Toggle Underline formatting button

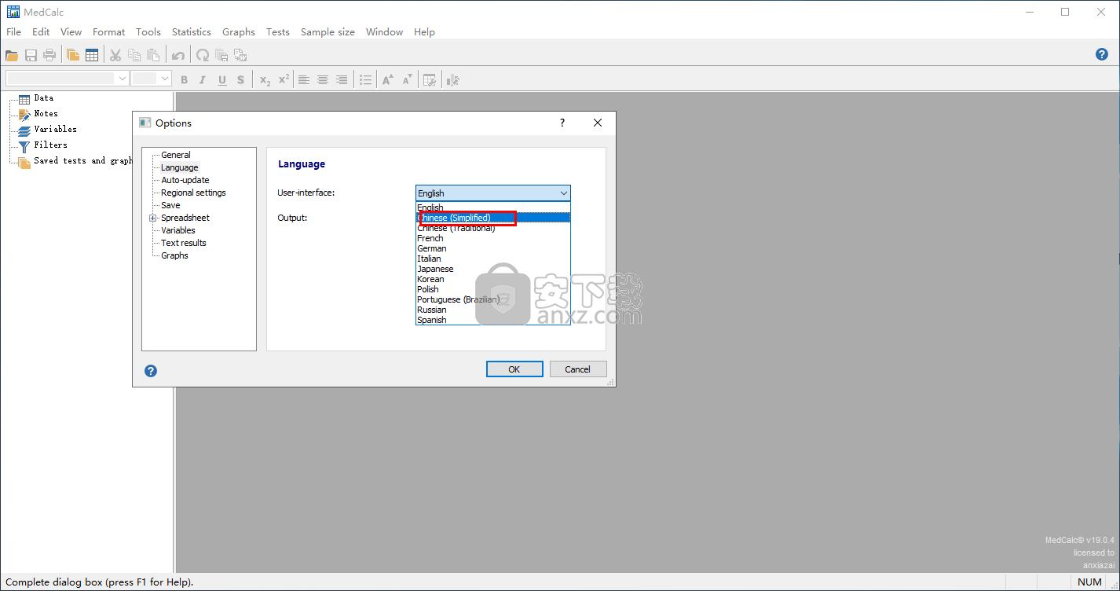click(x=222, y=79)
